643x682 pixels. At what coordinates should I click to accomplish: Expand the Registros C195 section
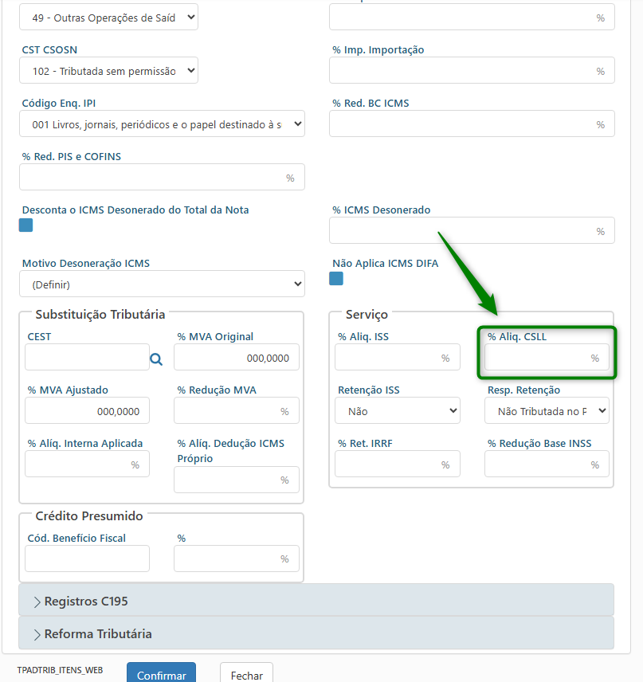point(316,601)
